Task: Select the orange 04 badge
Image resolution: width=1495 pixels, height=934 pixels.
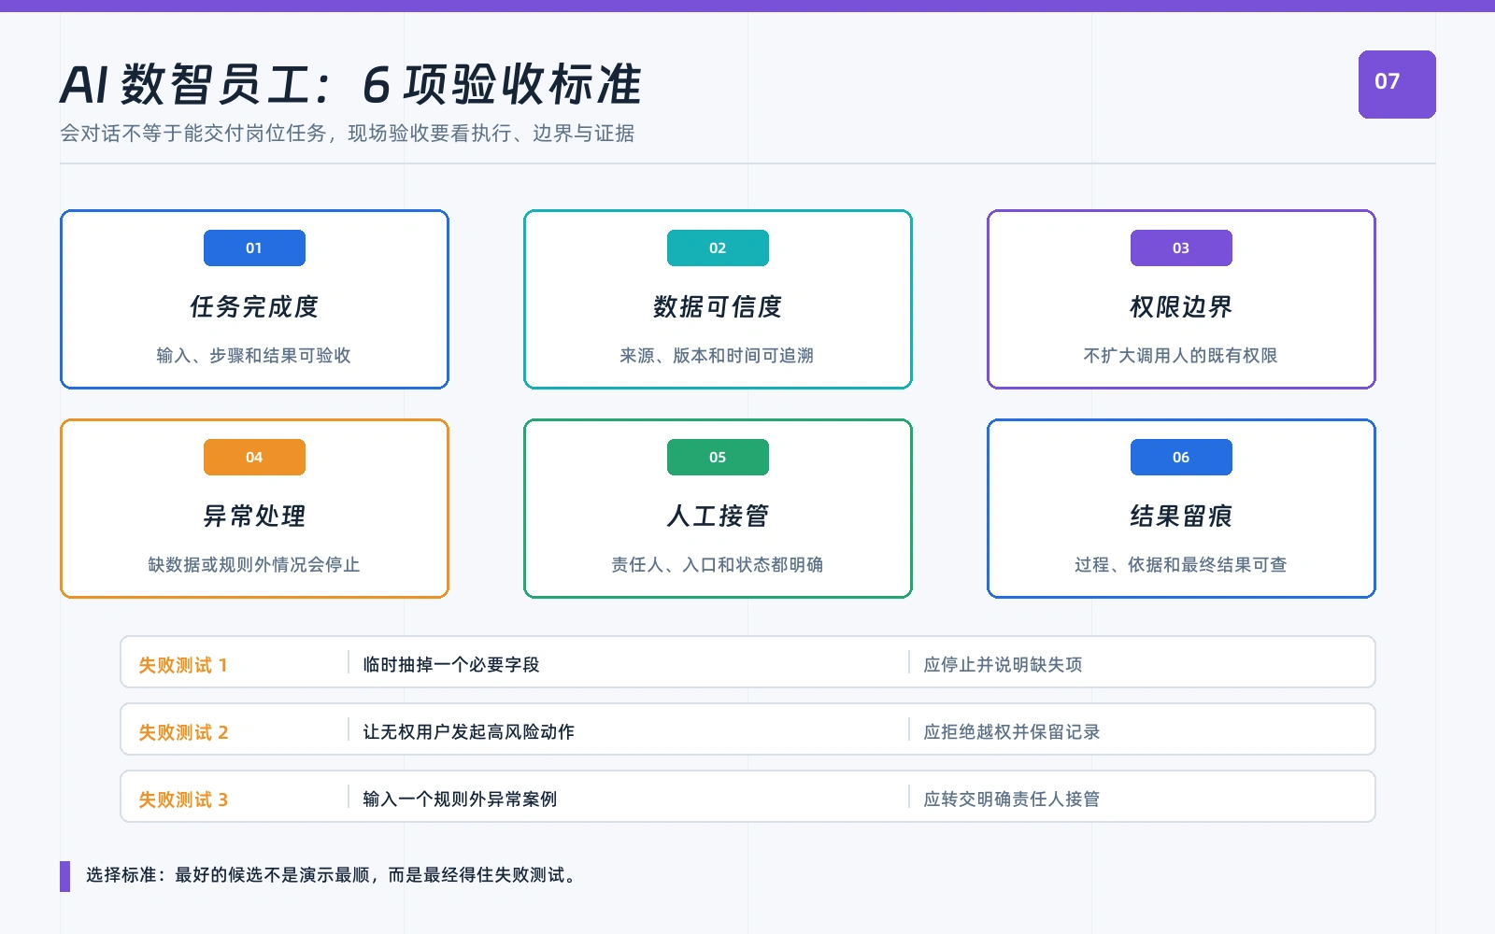Action: (x=254, y=457)
